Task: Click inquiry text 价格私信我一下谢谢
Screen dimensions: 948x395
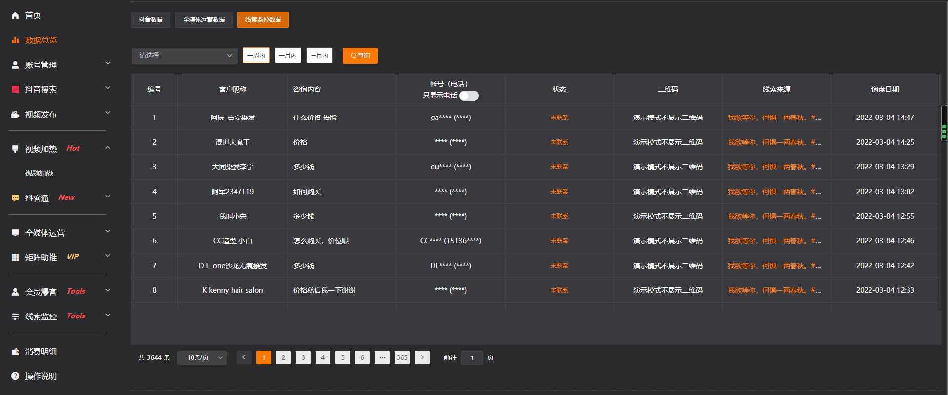Action: [x=324, y=290]
